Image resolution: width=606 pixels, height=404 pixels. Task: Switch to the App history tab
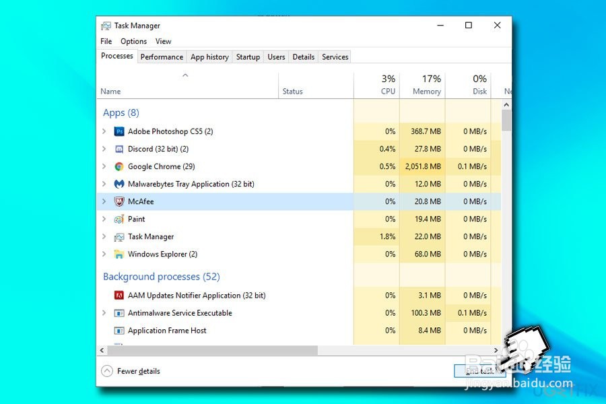tap(209, 57)
